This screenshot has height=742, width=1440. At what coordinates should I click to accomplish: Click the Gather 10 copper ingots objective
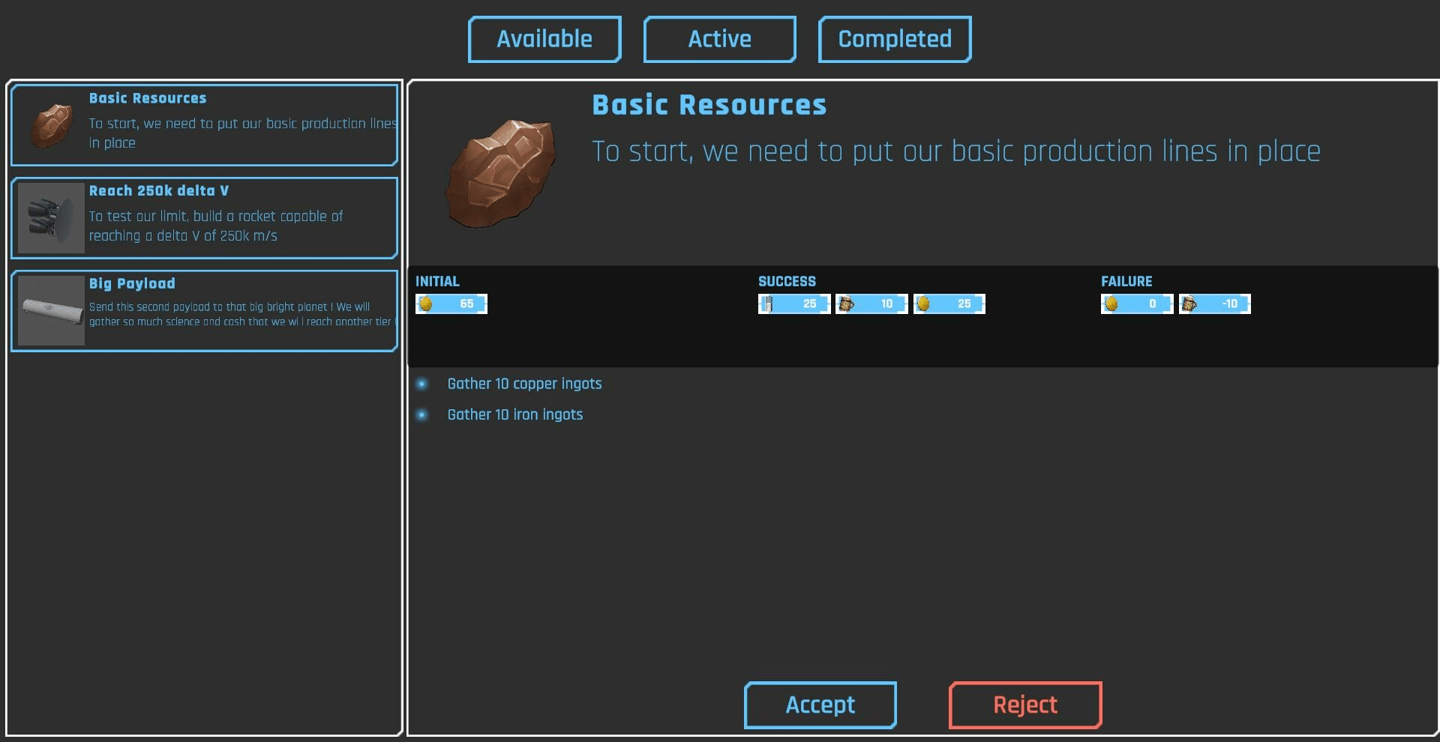[524, 384]
